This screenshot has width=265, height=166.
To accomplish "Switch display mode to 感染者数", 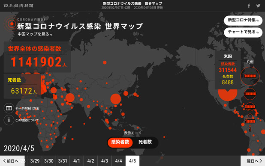I will pos(120,142).
